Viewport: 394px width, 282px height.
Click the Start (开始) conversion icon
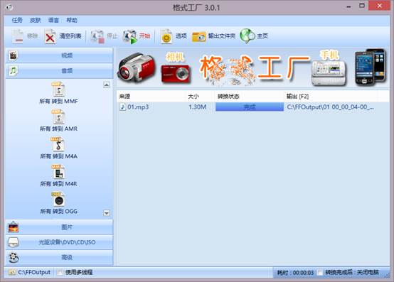pos(129,37)
